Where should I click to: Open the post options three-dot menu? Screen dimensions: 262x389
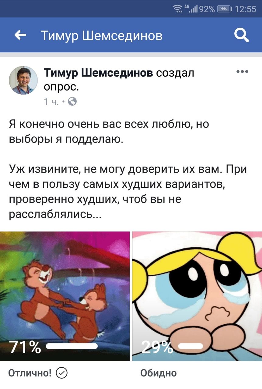pyautogui.click(x=242, y=72)
